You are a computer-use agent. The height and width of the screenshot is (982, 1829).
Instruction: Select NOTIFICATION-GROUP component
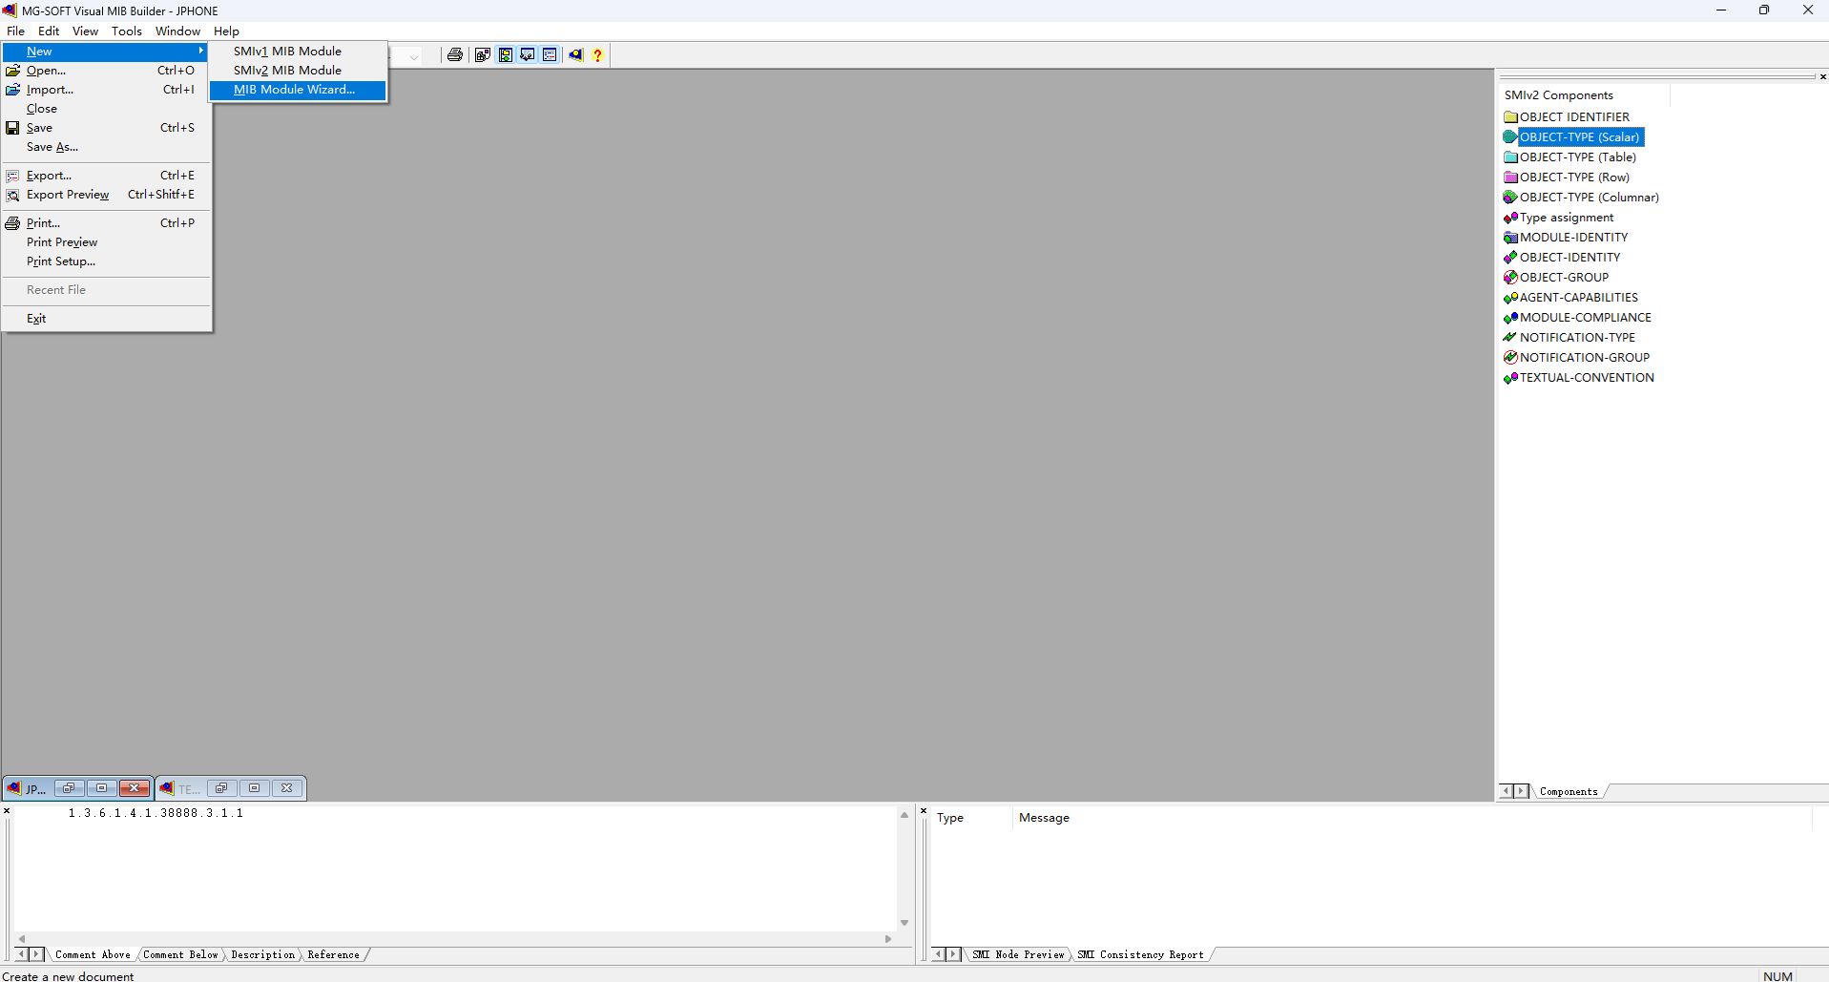pos(1577,358)
